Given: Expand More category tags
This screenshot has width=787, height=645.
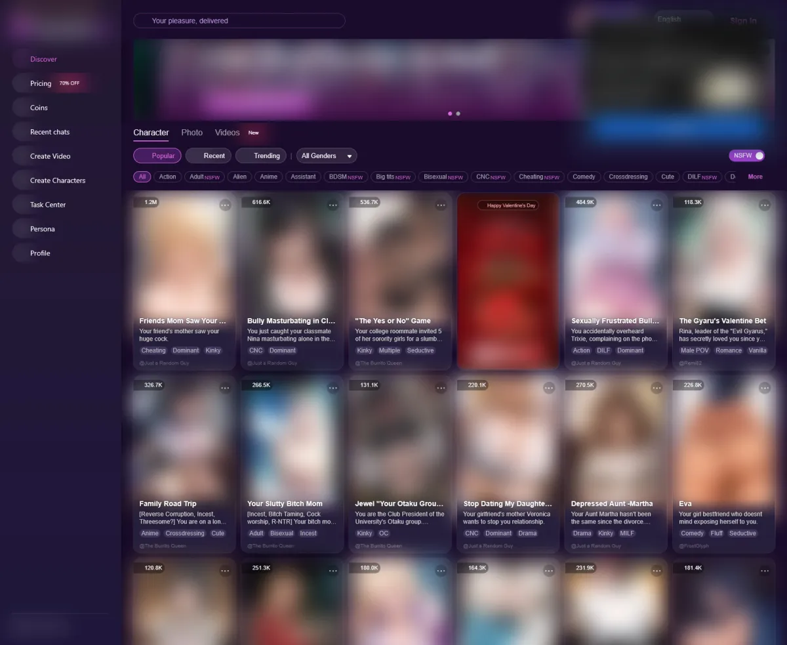Looking at the screenshot, I should click(x=755, y=177).
